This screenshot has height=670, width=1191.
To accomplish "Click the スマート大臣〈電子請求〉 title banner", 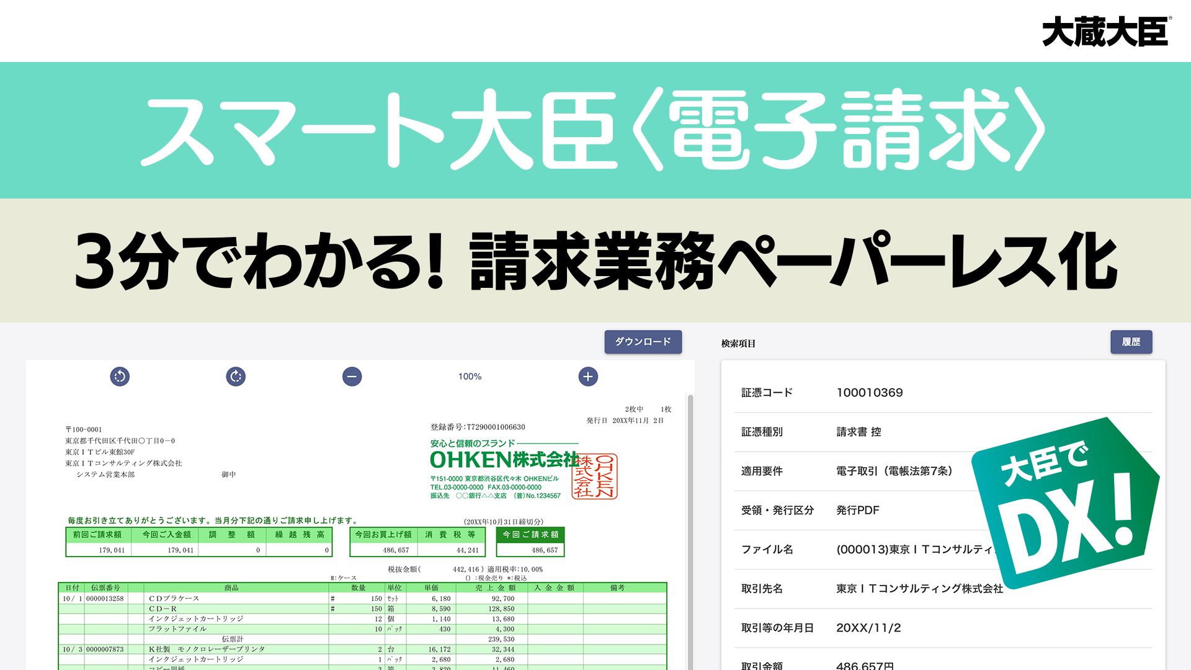I will 595,130.
